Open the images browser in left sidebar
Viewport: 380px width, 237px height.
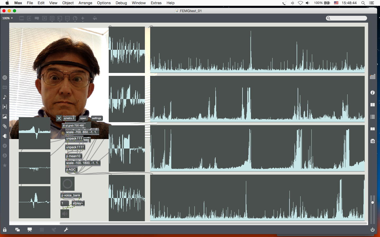click(x=5, y=117)
